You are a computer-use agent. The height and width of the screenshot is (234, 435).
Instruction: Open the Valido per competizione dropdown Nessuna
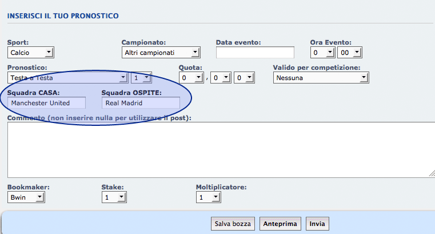tap(321, 78)
